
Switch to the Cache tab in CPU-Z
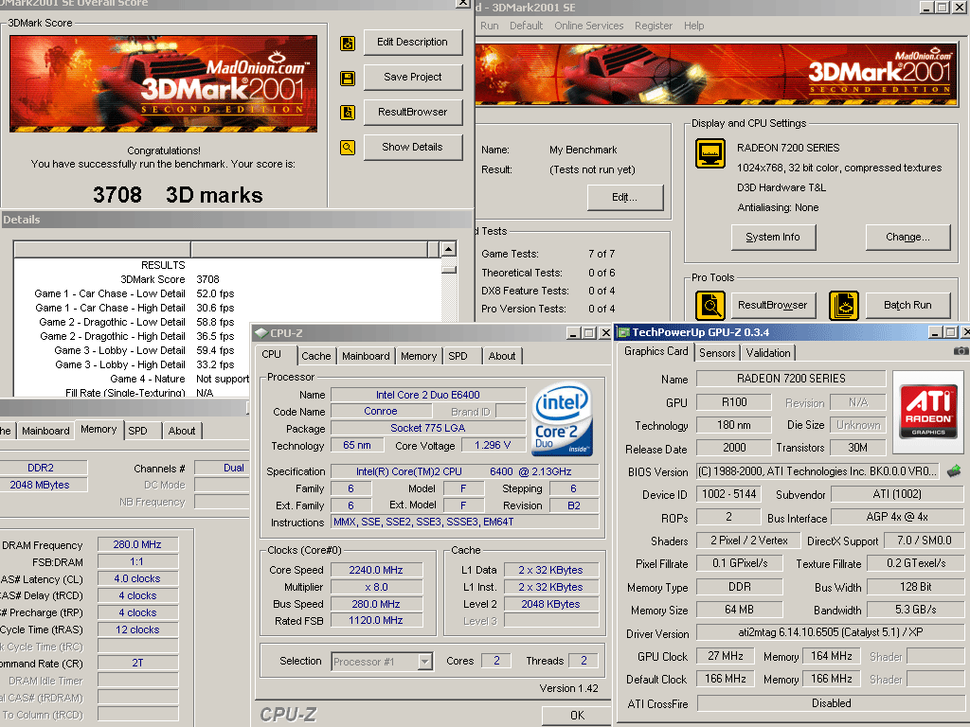click(x=316, y=356)
